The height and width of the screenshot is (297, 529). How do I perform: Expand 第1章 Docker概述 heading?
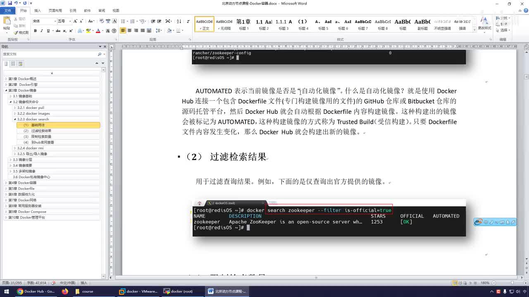[x=6, y=79]
